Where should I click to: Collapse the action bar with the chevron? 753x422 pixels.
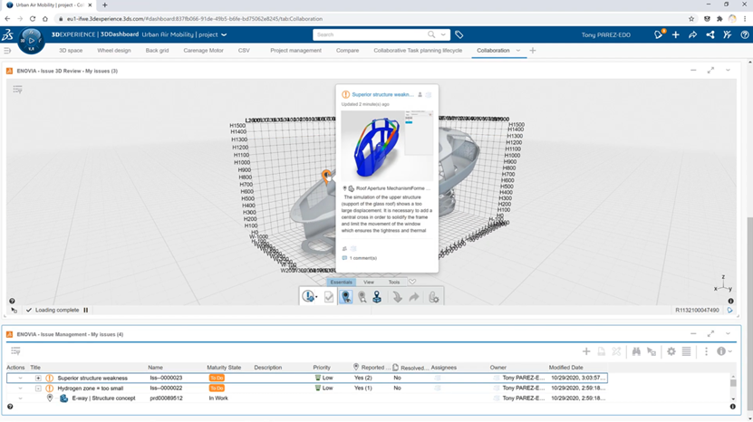pyautogui.click(x=412, y=282)
